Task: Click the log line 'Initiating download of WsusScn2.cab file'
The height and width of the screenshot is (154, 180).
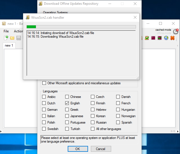Action: click(x=67, y=33)
